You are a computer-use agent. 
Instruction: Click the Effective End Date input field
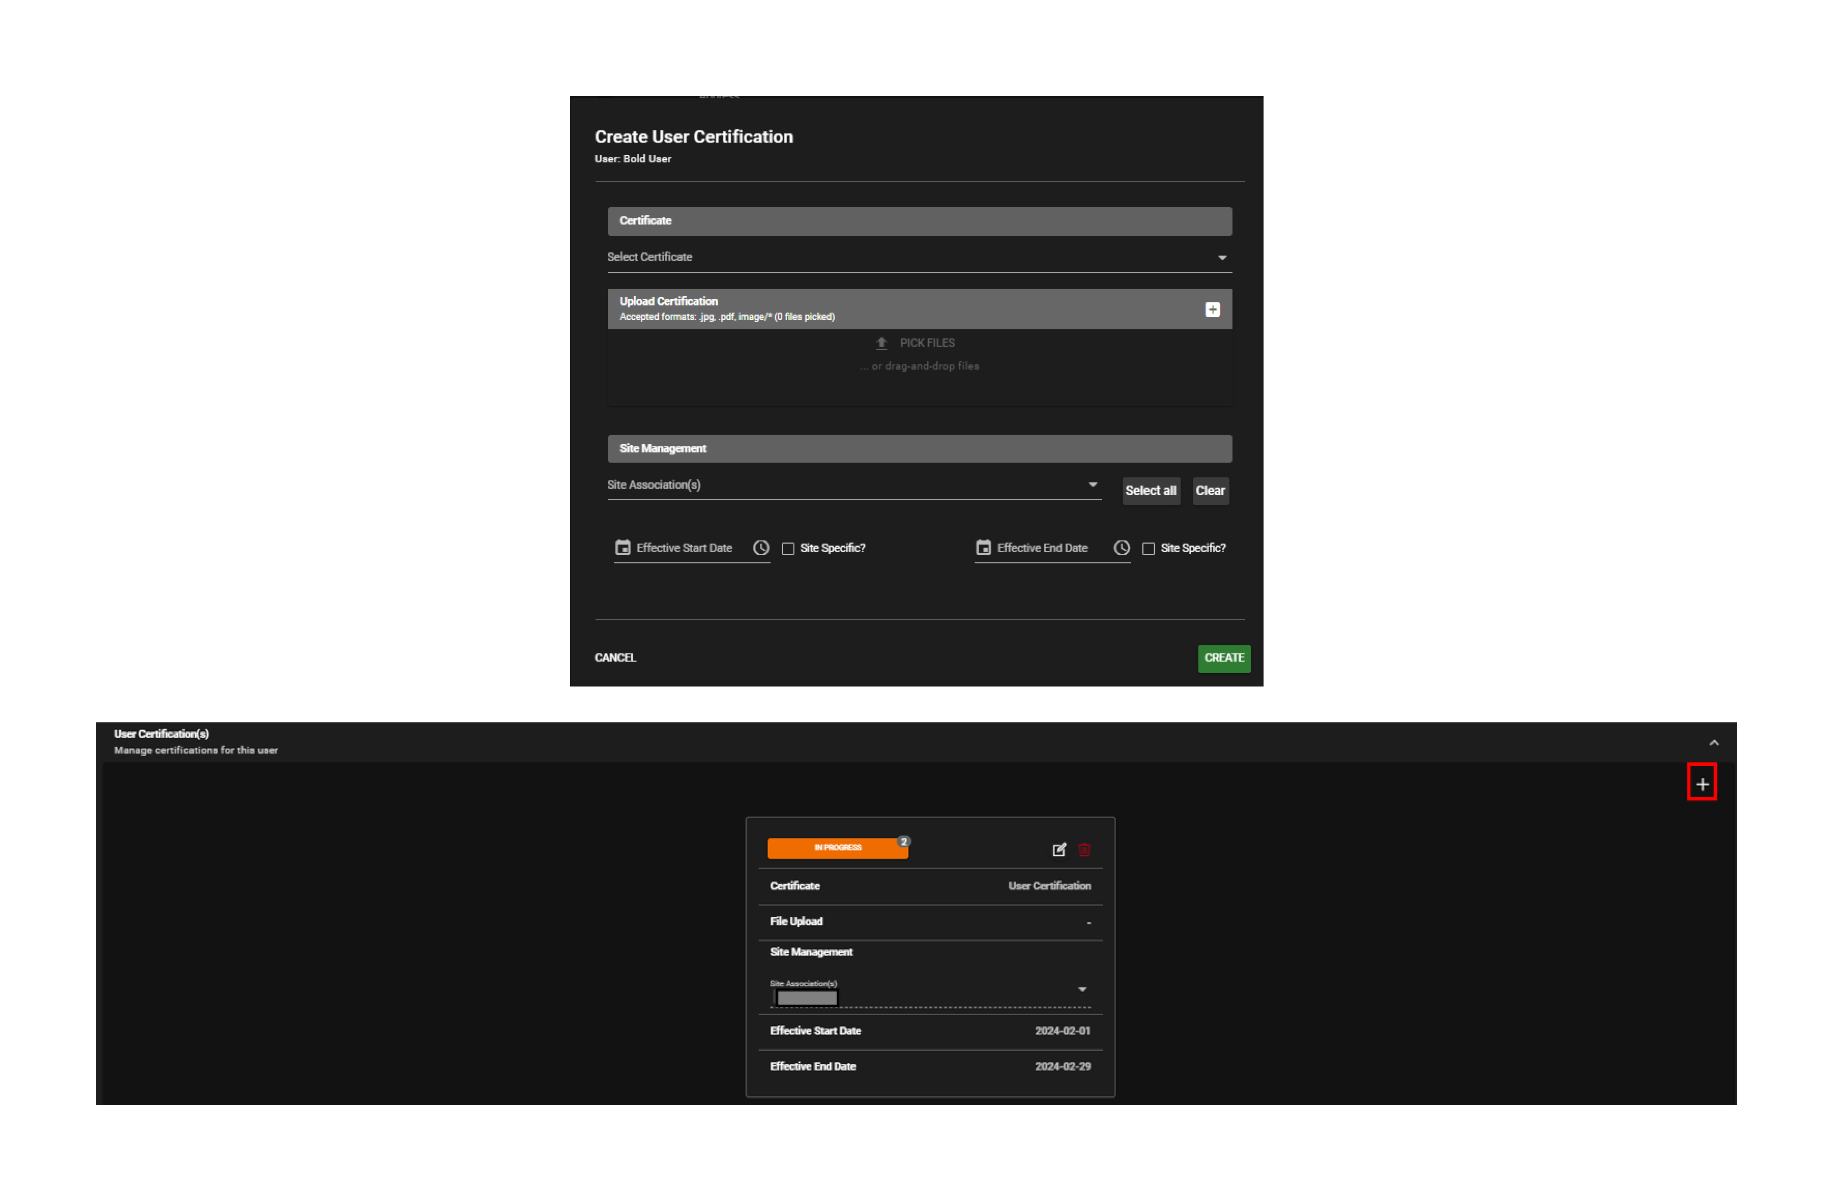[1052, 548]
